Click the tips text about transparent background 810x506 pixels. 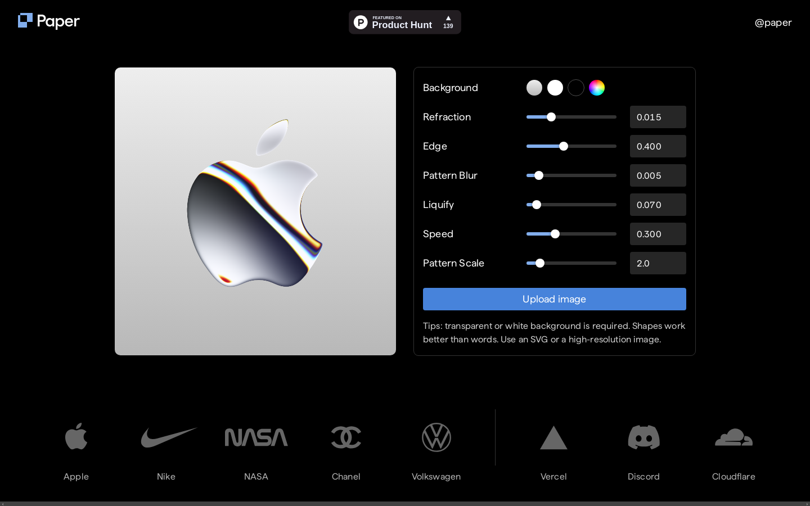(x=555, y=333)
